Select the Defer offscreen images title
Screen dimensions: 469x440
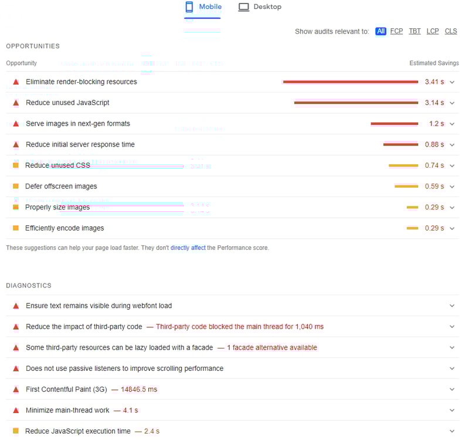point(61,186)
